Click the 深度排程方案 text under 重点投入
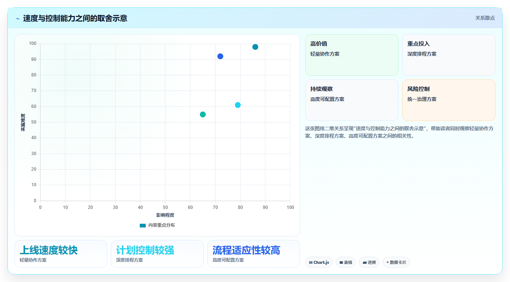510x282 pixels. [422, 54]
